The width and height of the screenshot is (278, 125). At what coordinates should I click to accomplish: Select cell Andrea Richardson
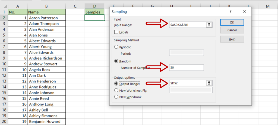46,58
